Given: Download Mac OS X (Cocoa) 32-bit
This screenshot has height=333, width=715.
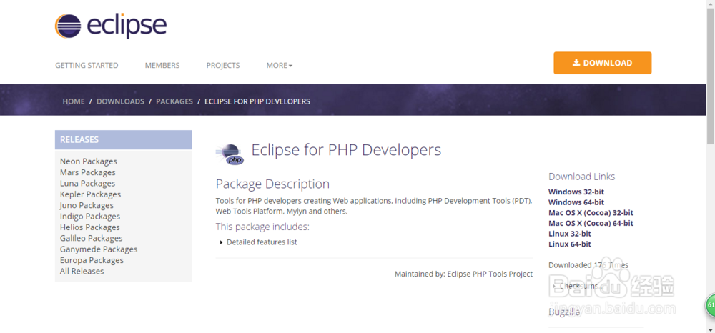Looking at the screenshot, I should [591, 213].
